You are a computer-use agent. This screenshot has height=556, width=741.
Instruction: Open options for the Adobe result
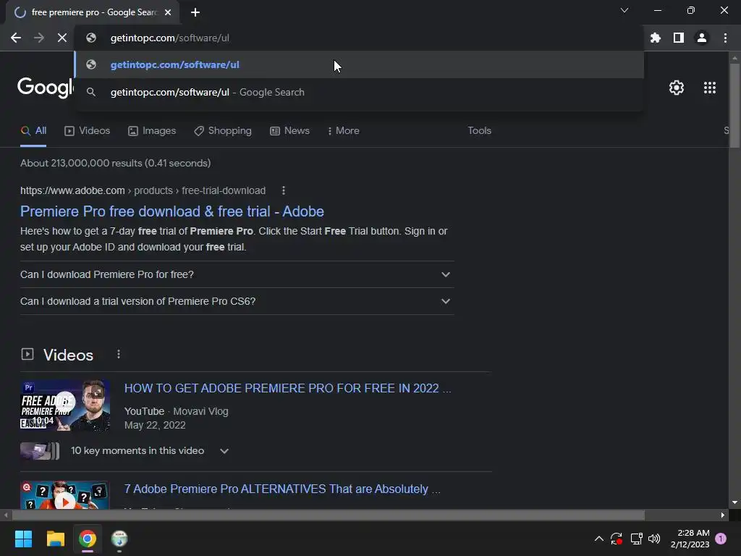[284, 190]
